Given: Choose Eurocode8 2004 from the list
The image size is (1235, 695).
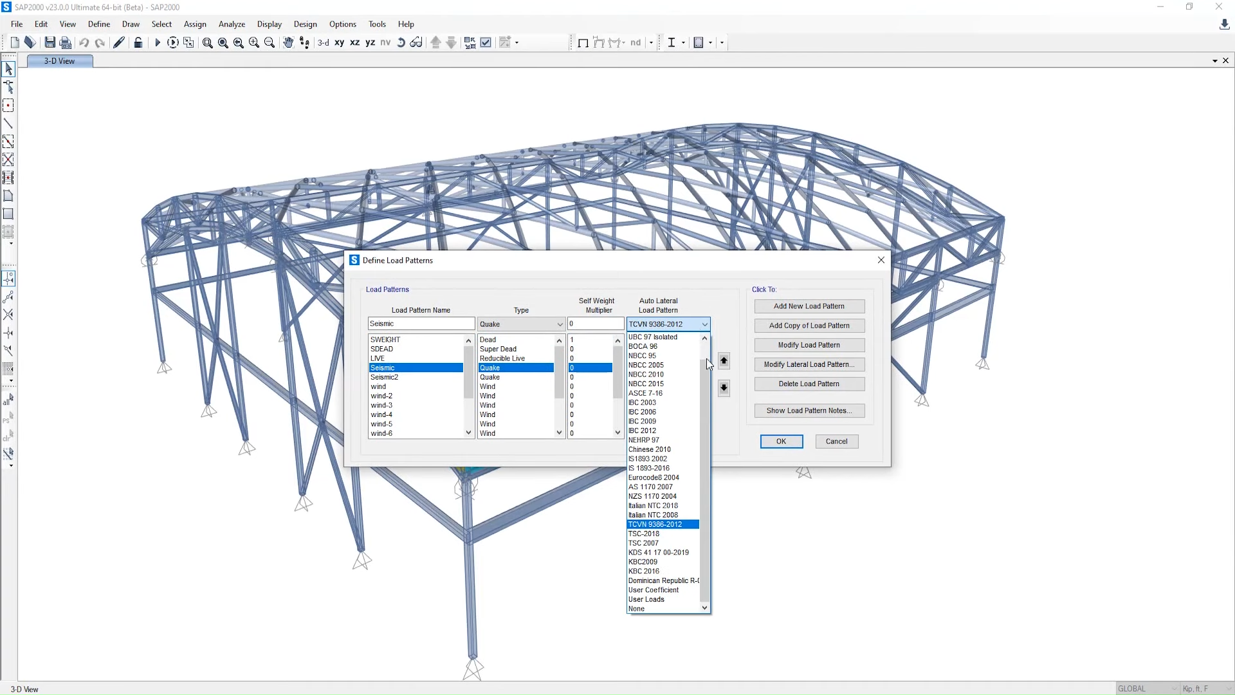Looking at the screenshot, I should [x=663, y=477].
